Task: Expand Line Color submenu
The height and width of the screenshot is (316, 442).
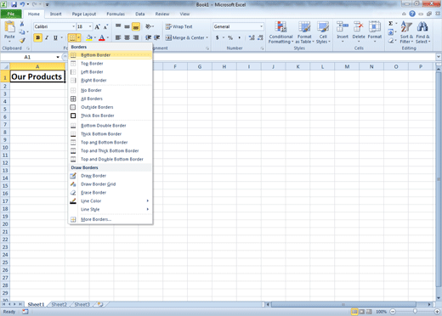Action: 110,200
